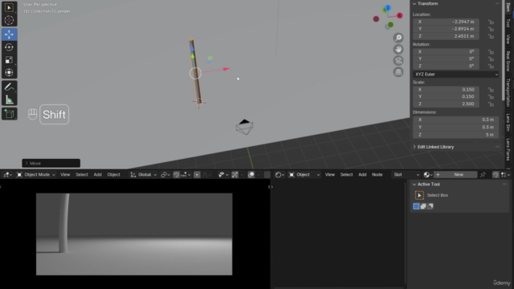Select the Measure tool

[9, 100]
